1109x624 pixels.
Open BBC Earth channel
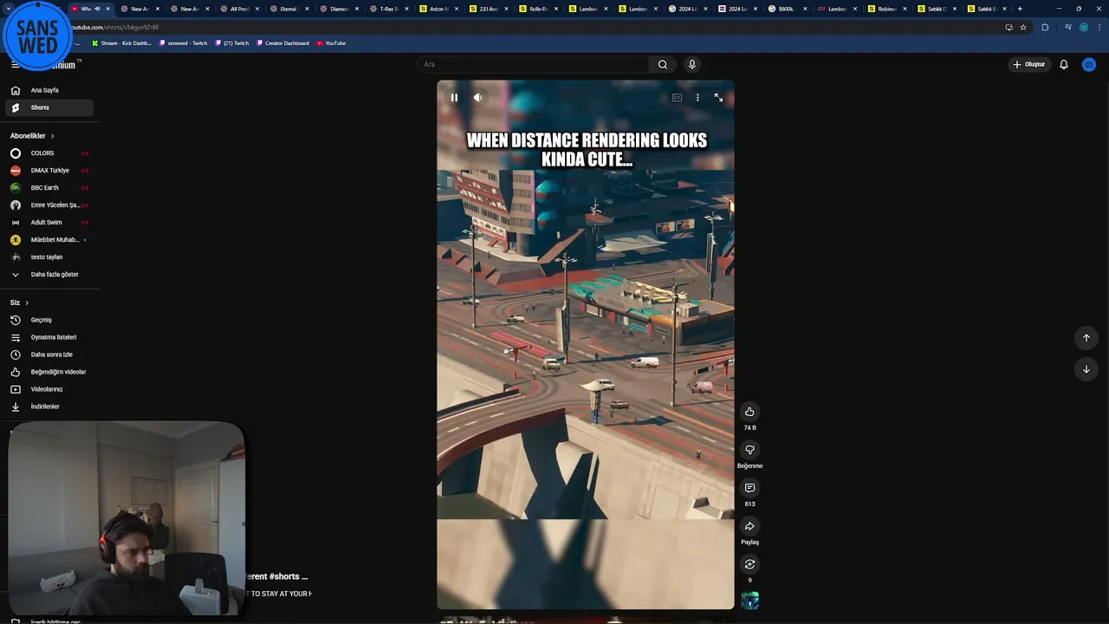pyautogui.click(x=49, y=188)
